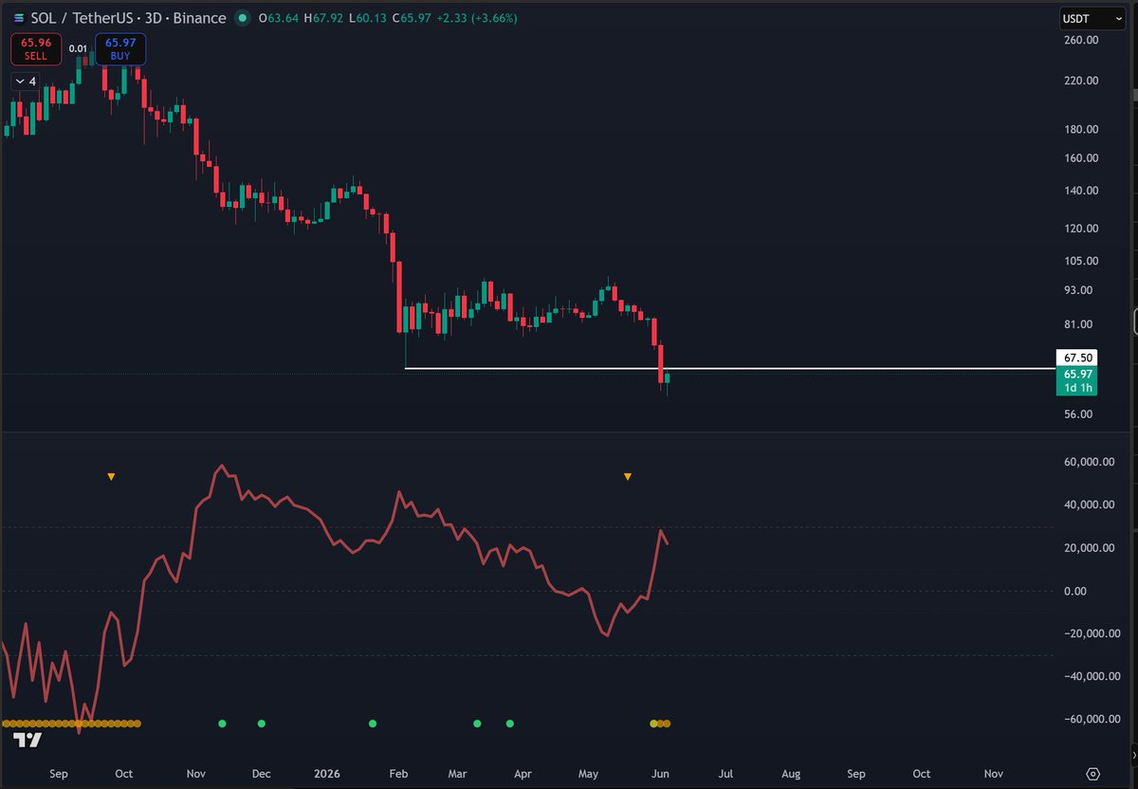Image resolution: width=1138 pixels, height=789 pixels.
Task: Click the green signal dot near February
Action: [372, 724]
